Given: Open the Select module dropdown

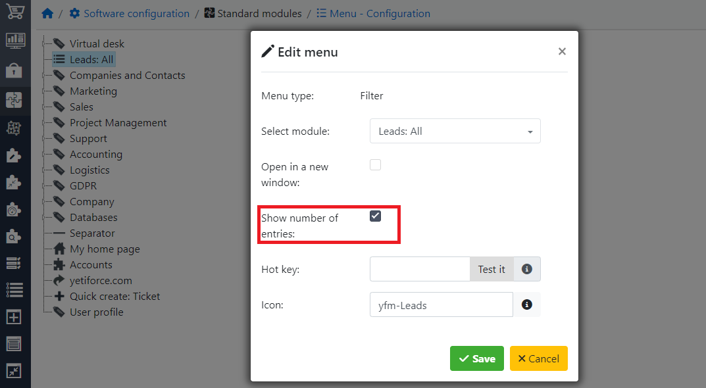Looking at the screenshot, I should [455, 131].
